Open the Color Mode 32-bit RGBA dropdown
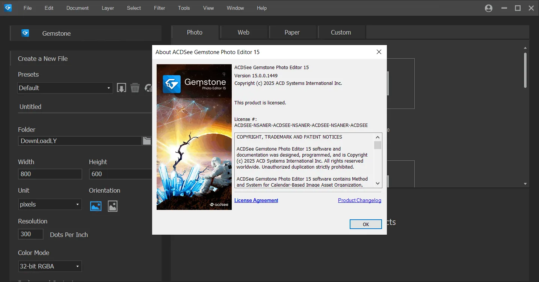The width and height of the screenshot is (539, 282). pos(50,266)
